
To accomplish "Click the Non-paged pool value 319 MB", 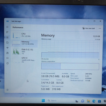I will point(56,89).
